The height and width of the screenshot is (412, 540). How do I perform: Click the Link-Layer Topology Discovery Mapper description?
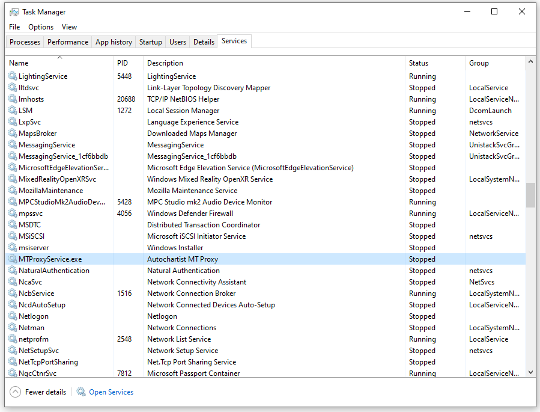coord(208,88)
